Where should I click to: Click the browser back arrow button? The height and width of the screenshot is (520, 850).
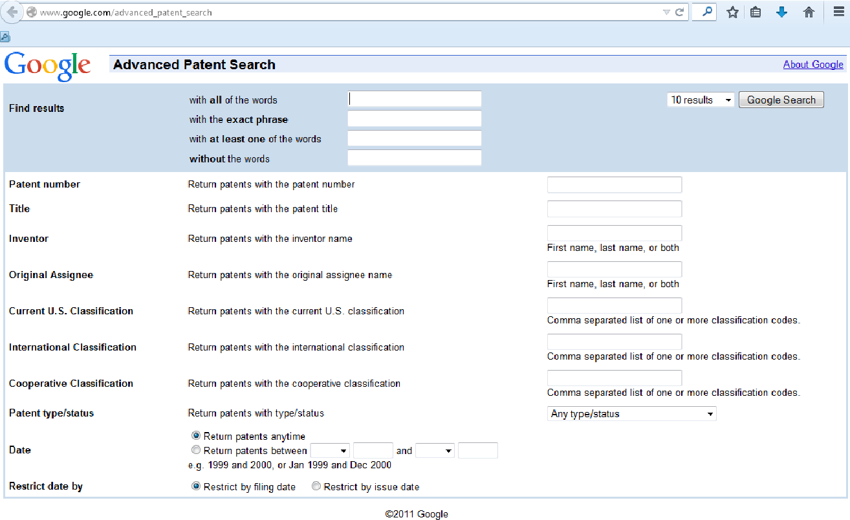pyautogui.click(x=12, y=12)
